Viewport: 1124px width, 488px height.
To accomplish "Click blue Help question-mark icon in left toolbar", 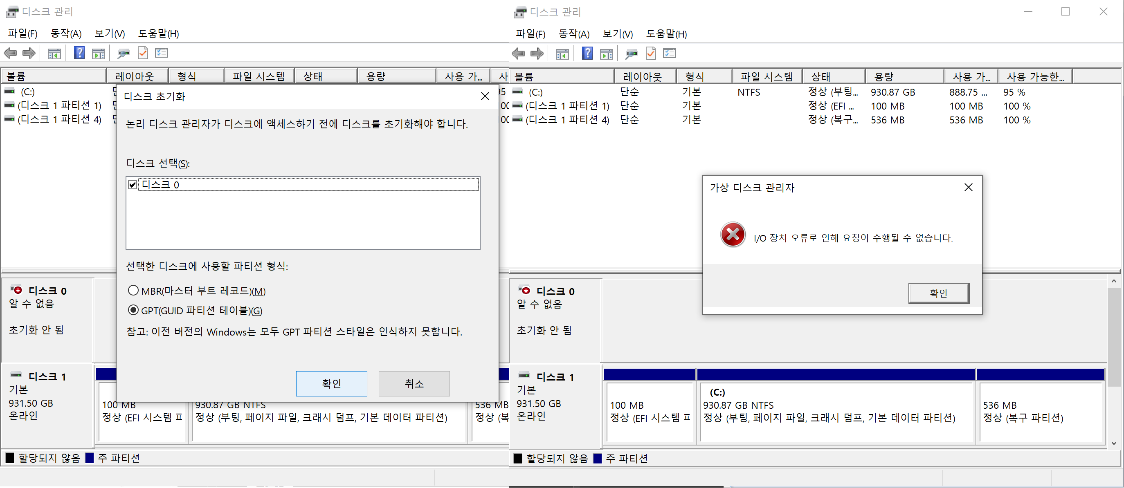I will (79, 53).
